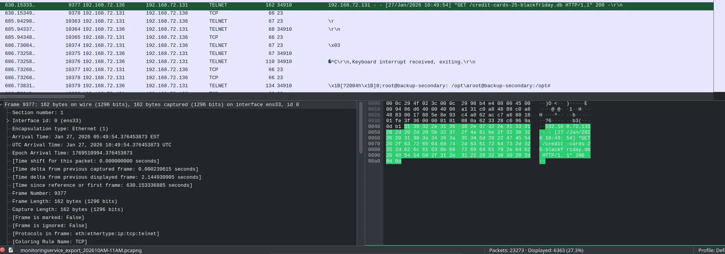The image size is (725, 254).
Task: Click hex offset 0040 row bytes
Action: point(458,126)
